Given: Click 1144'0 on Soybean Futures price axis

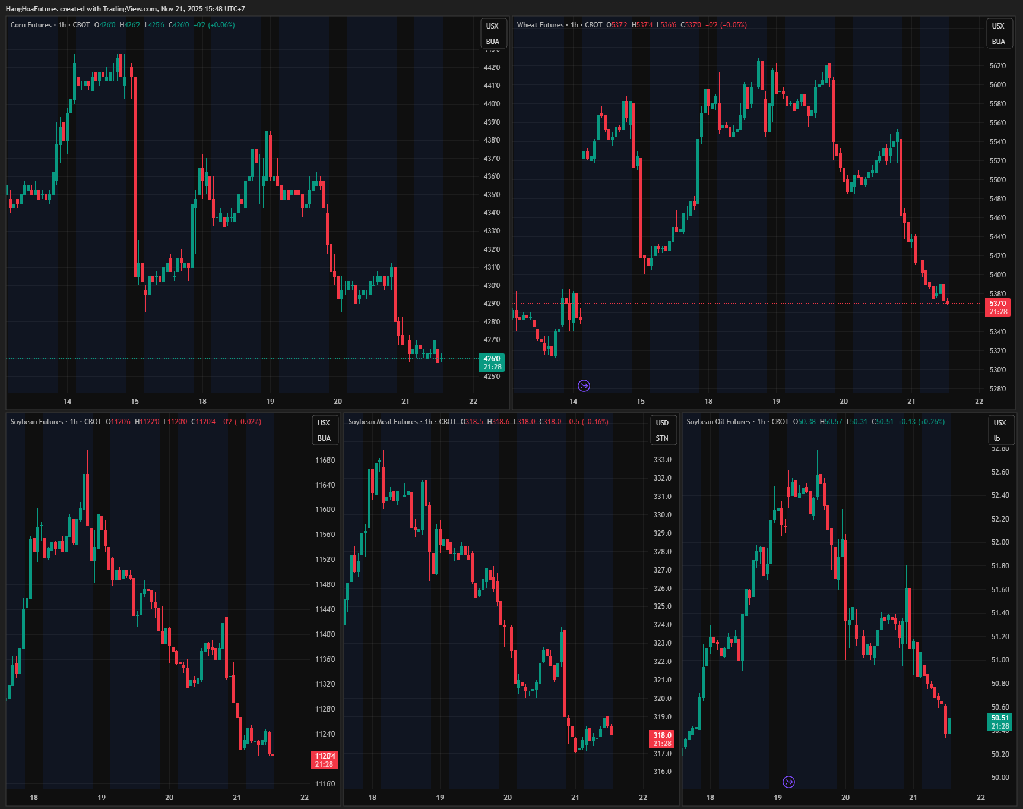Looking at the screenshot, I should (x=325, y=609).
